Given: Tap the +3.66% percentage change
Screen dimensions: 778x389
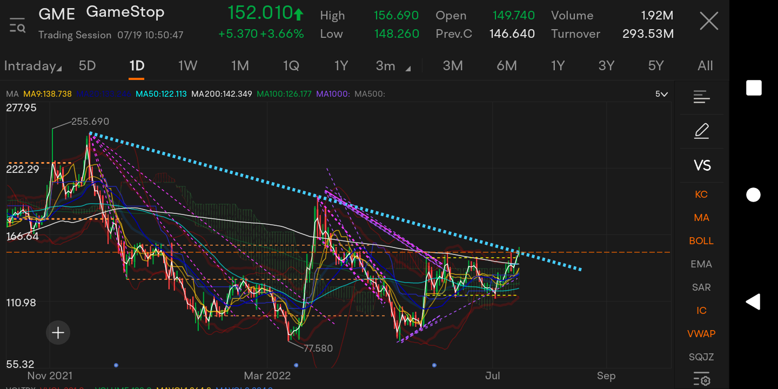Looking at the screenshot, I should pyautogui.click(x=282, y=33).
